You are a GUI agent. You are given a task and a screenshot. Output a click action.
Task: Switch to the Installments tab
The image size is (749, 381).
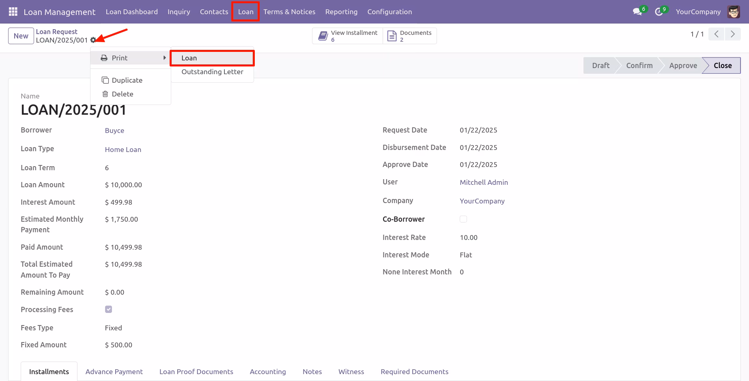[x=49, y=372]
